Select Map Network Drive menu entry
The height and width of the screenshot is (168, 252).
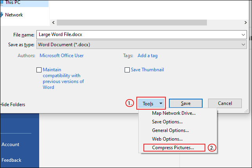point(174,113)
